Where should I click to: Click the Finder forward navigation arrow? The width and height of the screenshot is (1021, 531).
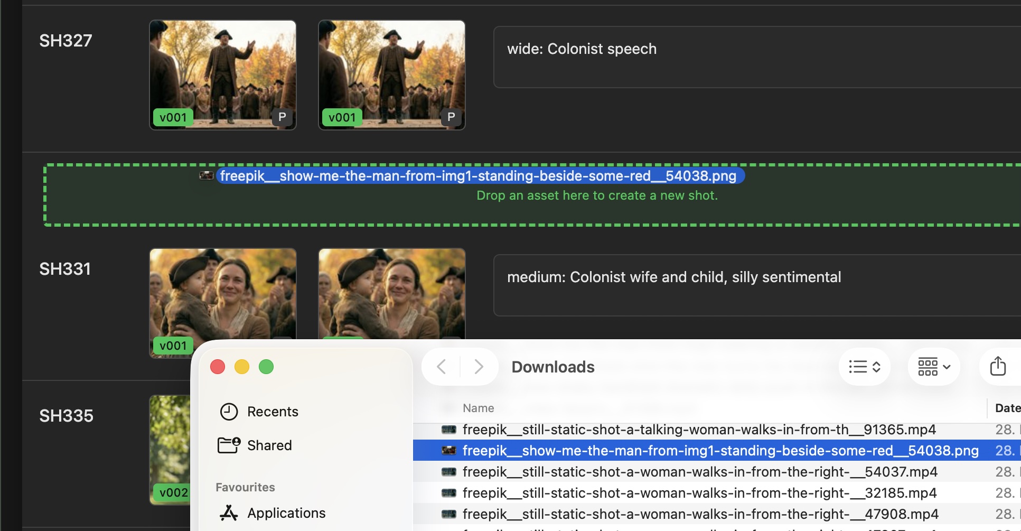[479, 367]
